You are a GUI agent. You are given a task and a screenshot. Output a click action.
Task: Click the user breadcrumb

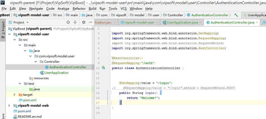click(154, 15)
